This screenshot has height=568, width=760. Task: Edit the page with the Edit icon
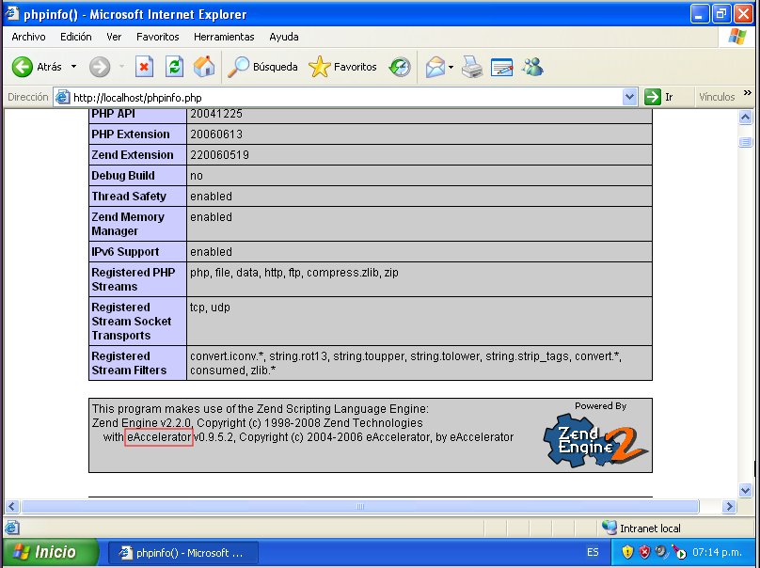(x=501, y=67)
